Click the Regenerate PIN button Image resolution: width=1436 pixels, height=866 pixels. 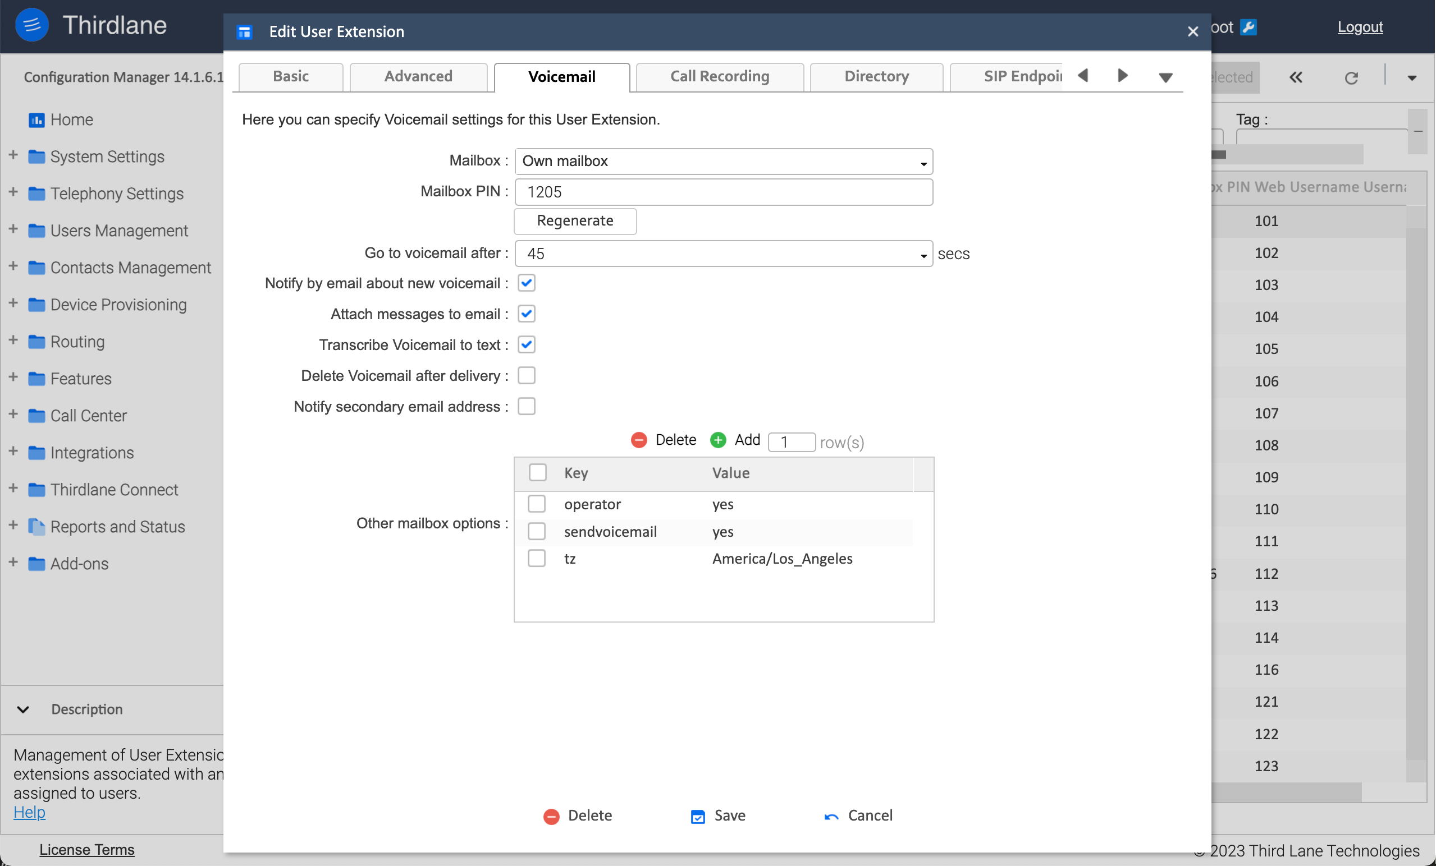pyautogui.click(x=575, y=220)
